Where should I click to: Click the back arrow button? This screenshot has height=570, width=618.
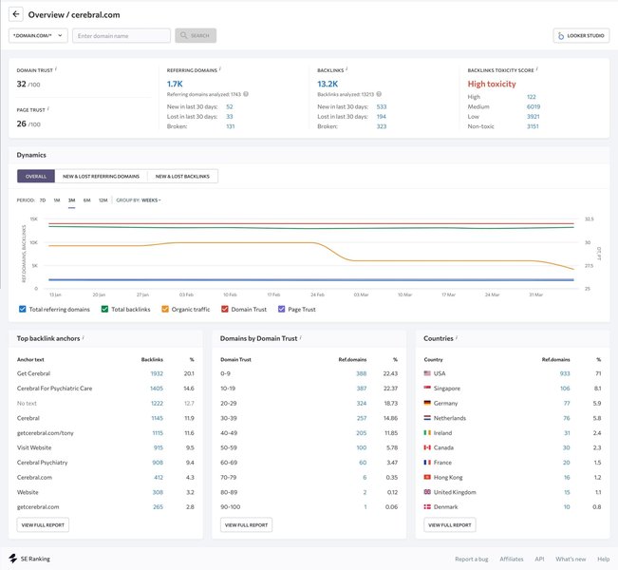pyautogui.click(x=16, y=14)
